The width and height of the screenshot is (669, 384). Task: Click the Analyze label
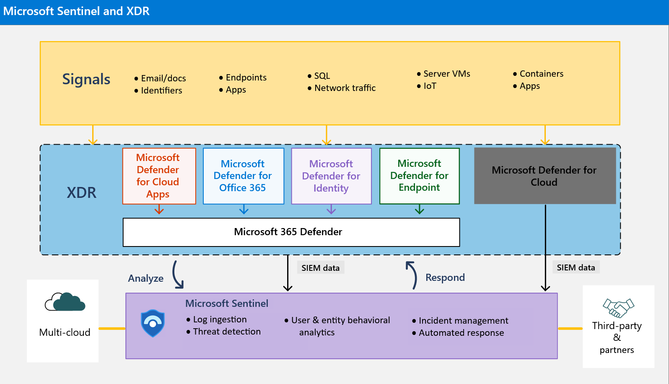point(146,278)
